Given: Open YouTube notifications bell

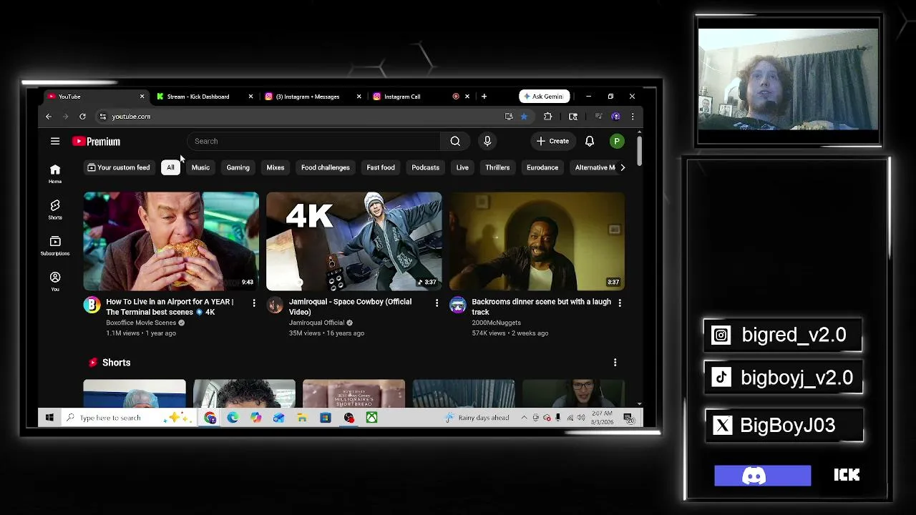Looking at the screenshot, I should [x=590, y=141].
